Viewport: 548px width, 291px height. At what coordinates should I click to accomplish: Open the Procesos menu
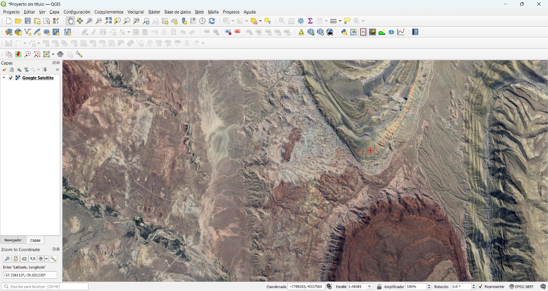[231, 12]
